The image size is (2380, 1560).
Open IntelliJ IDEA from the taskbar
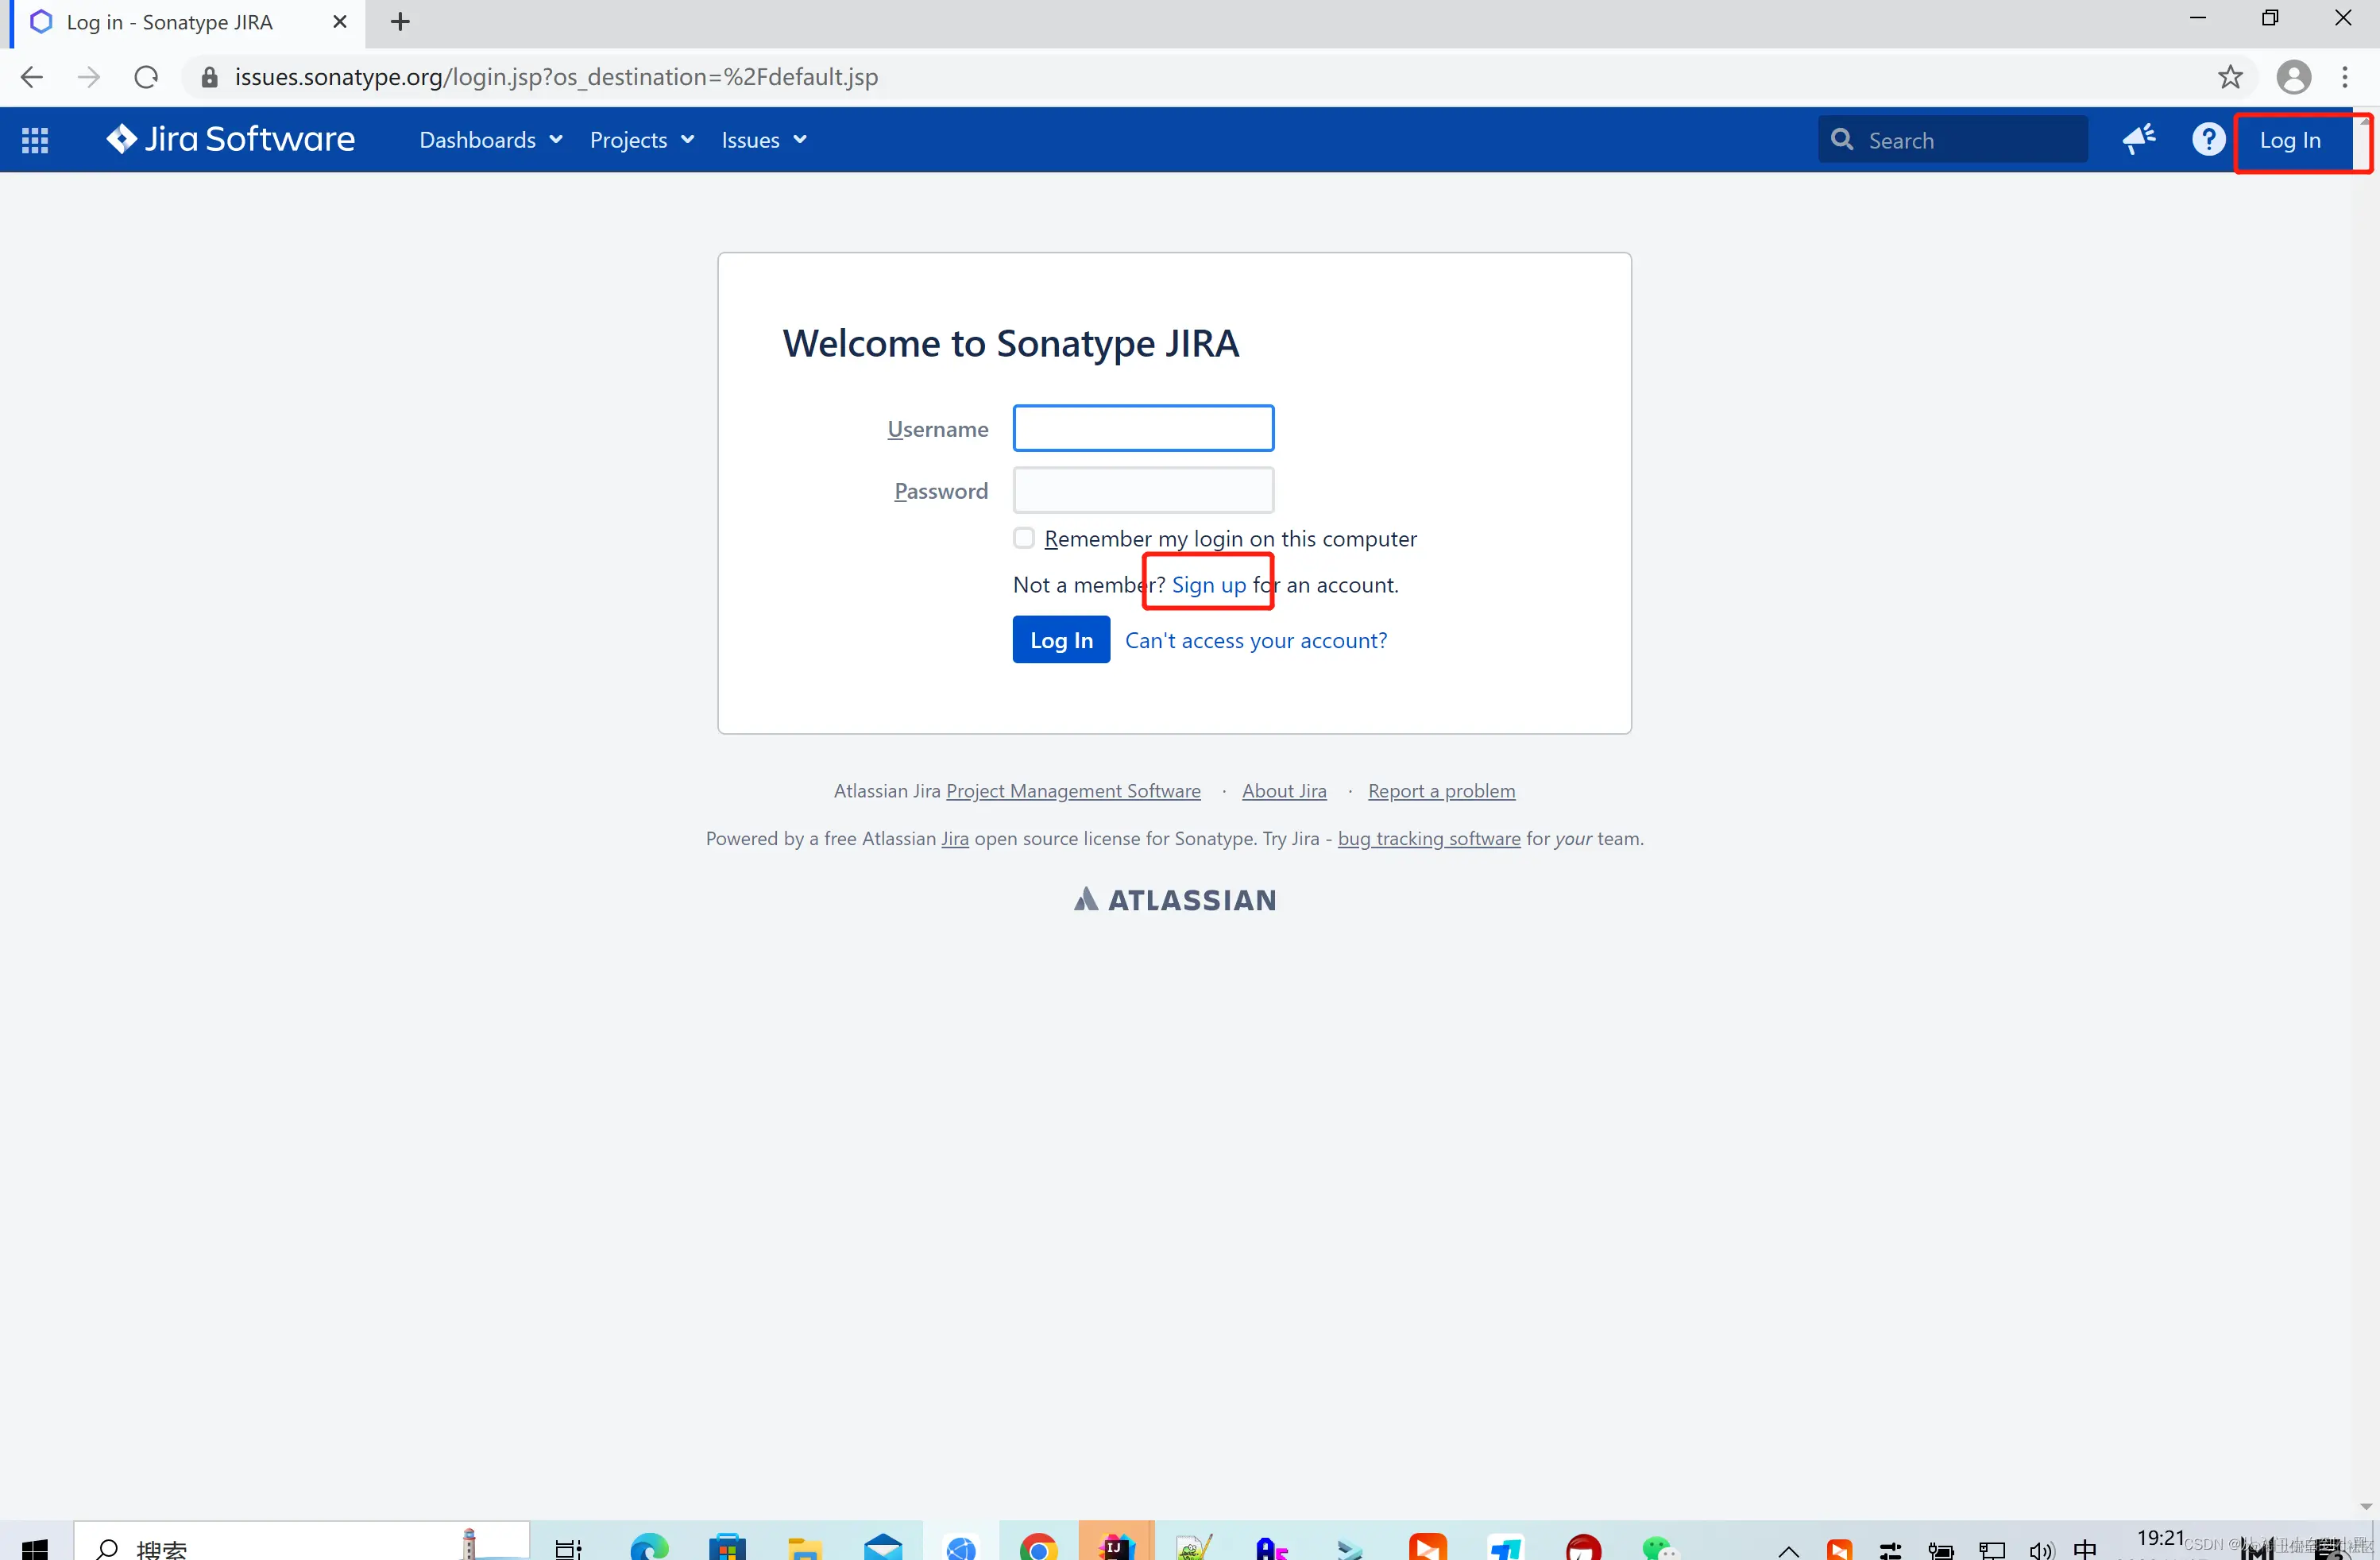pyautogui.click(x=1116, y=1546)
